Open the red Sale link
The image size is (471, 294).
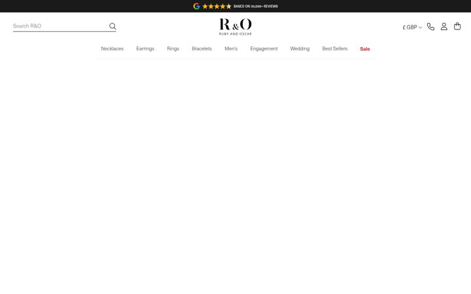[365, 49]
